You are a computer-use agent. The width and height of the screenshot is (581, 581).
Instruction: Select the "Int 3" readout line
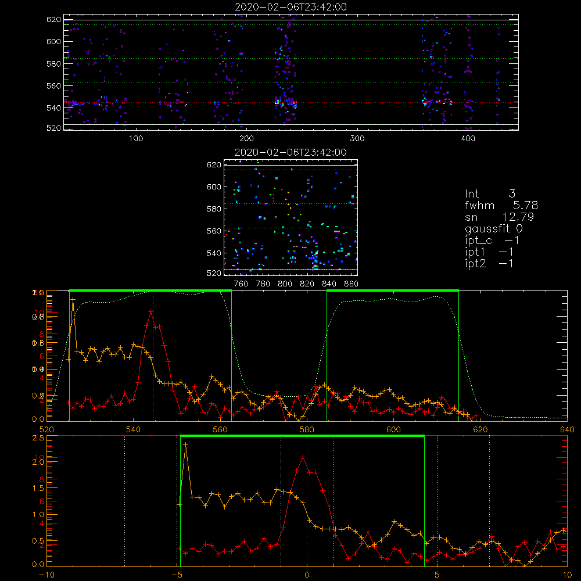coord(490,193)
